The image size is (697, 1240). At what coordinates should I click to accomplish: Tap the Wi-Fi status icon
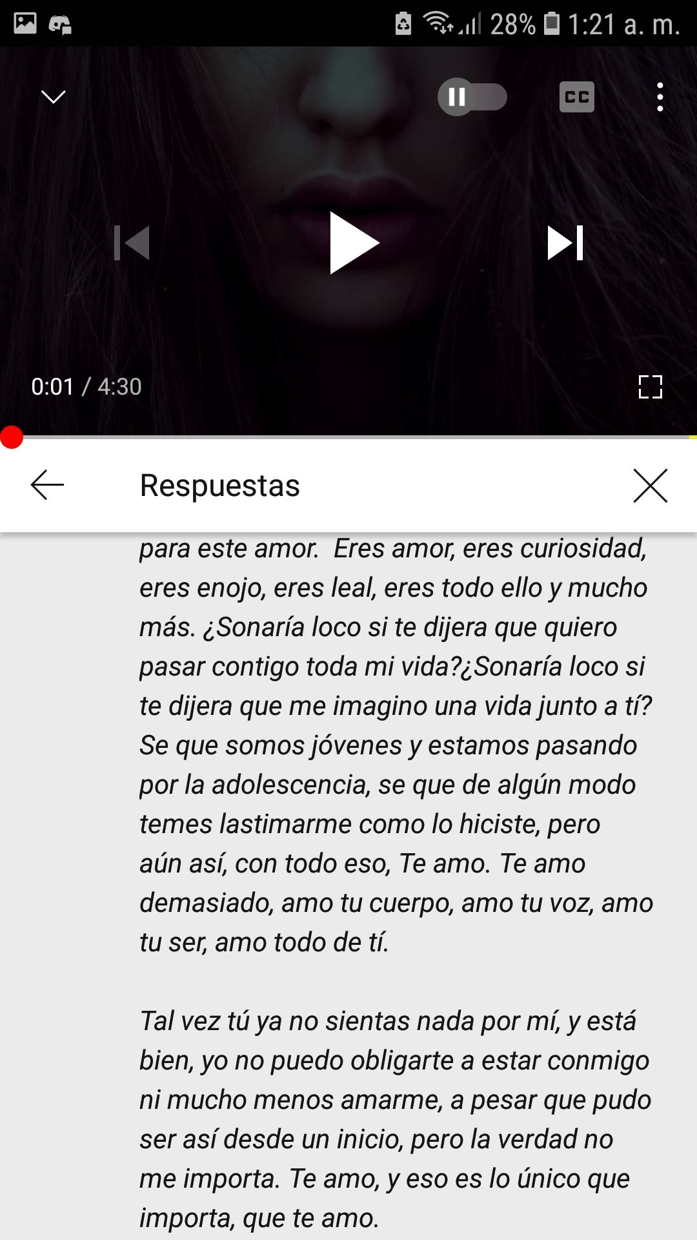[x=438, y=23]
